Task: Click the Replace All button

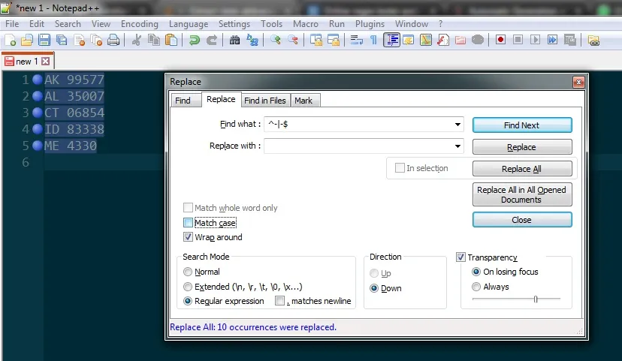Action: pyautogui.click(x=522, y=168)
